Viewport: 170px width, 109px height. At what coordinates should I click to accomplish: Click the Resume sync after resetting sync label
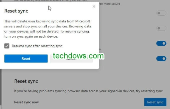[37, 46]
